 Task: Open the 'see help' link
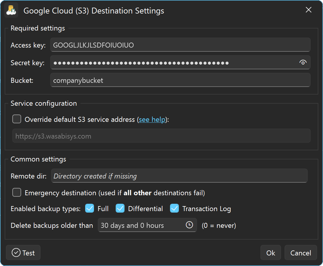pos(152,119)
